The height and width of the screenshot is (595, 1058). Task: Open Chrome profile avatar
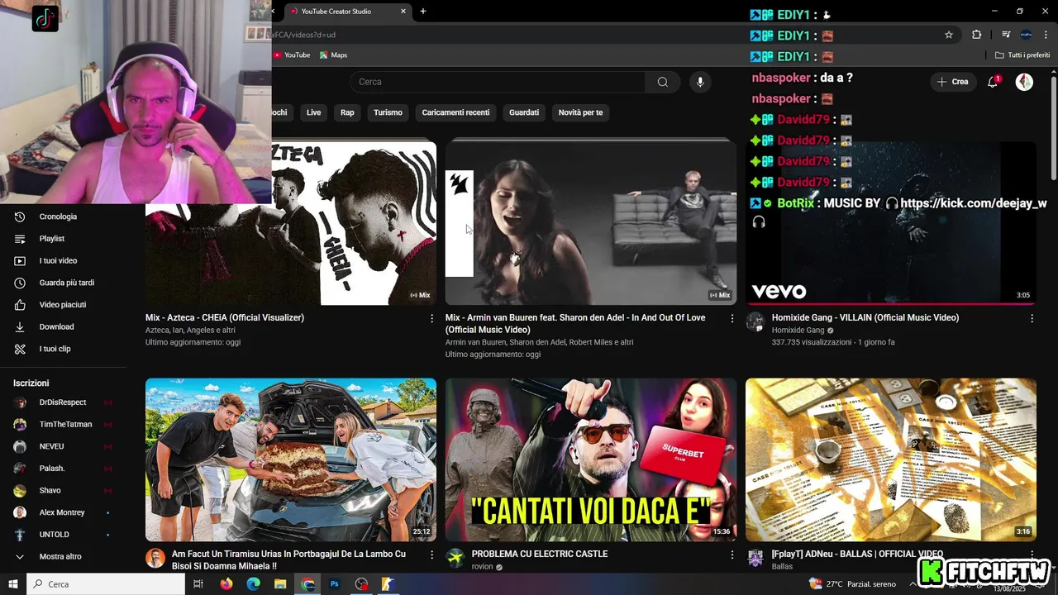1026,35
